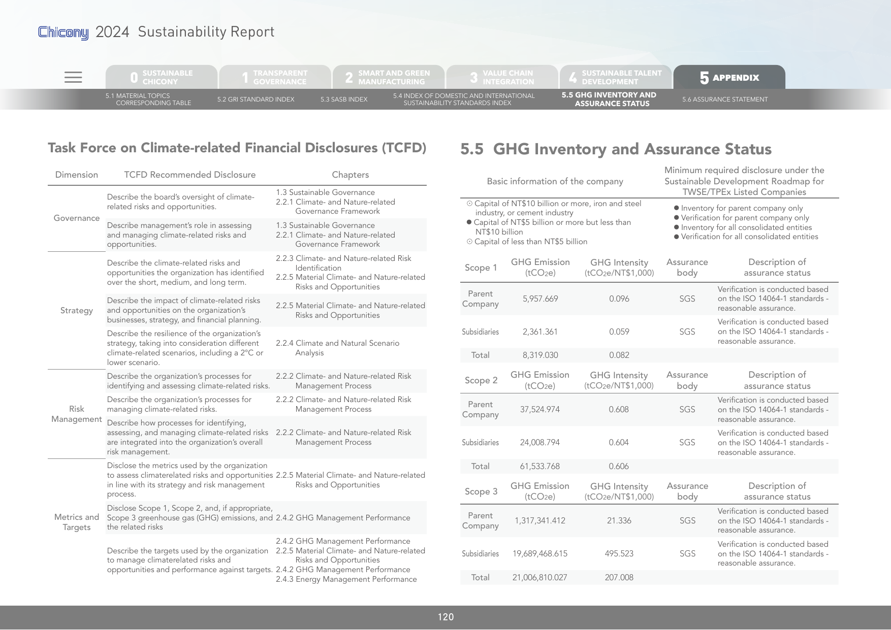
Task: Click '2.2.4 Climate and Natural Scenario Analysis'
Action: click(338, 348)
